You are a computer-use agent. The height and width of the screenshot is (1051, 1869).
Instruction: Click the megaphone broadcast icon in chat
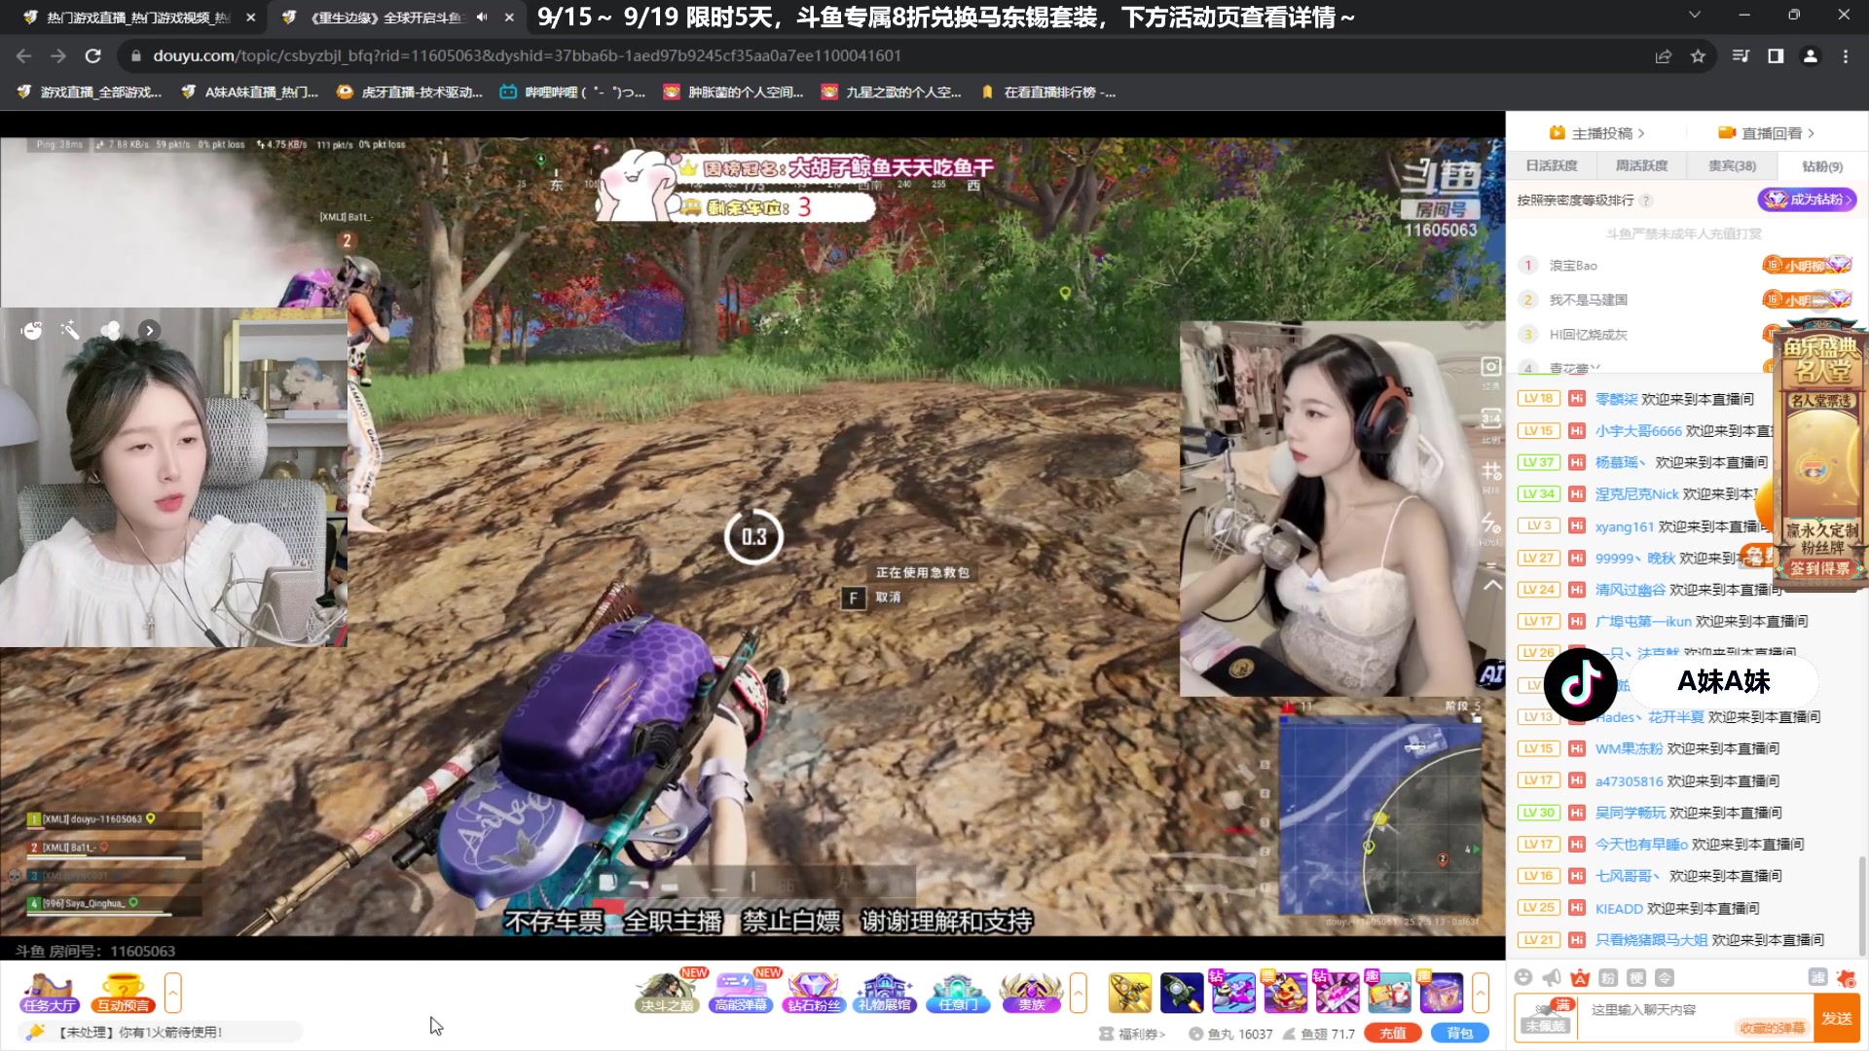(1552, 977)
